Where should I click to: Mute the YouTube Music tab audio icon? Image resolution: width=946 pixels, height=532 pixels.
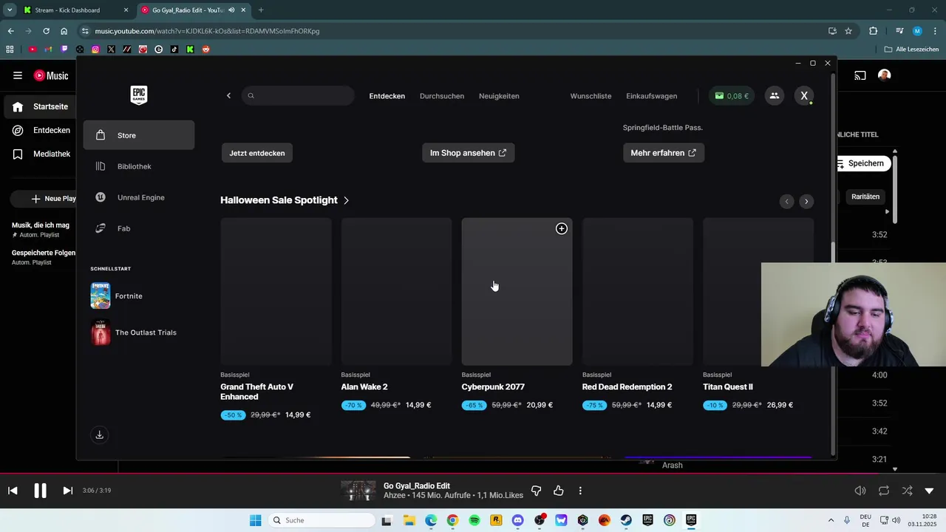(x=231, y=10)
